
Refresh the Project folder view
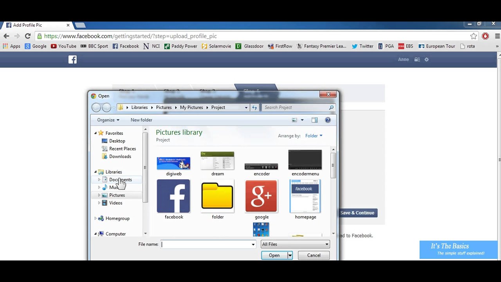pyautogui.click(x=254, y=107)
